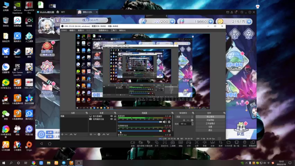Open MuMu toolbox icon in bottom toolbar
The width and height of the screenshot is (295, 166).
(173, 143)
